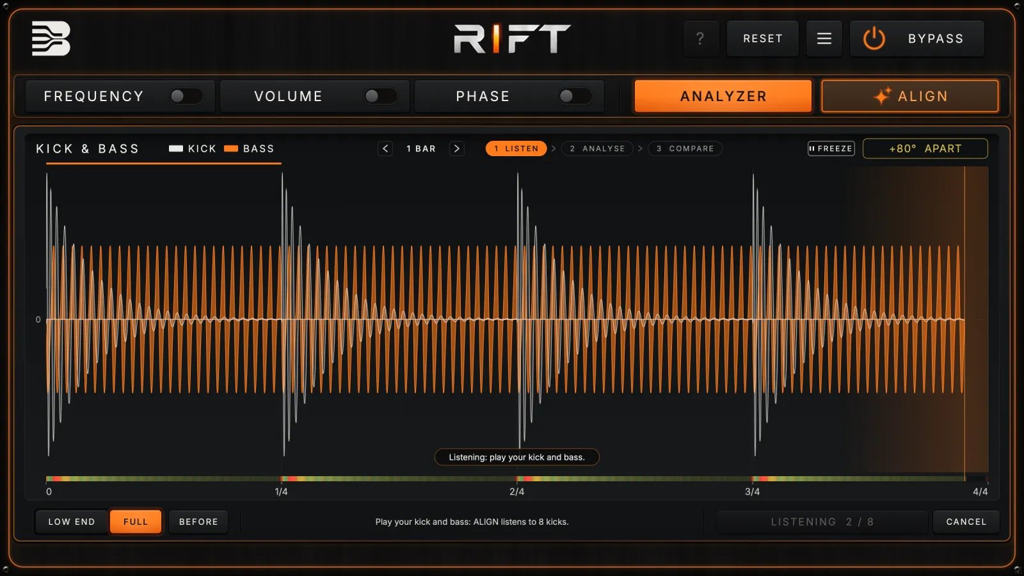Click the 2/4 timeline marker

pyautogui.click(x=516, y=492)
